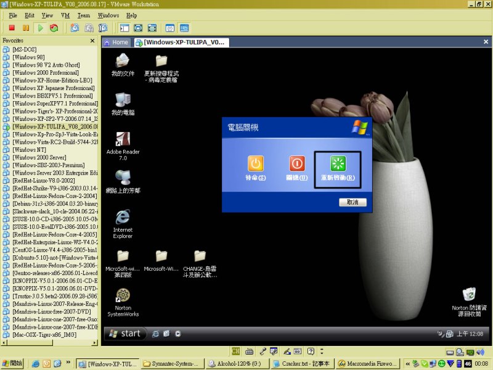
Task: Switch to Alcohol-120% (G:) taskbar button
Action: coord(237,364)
